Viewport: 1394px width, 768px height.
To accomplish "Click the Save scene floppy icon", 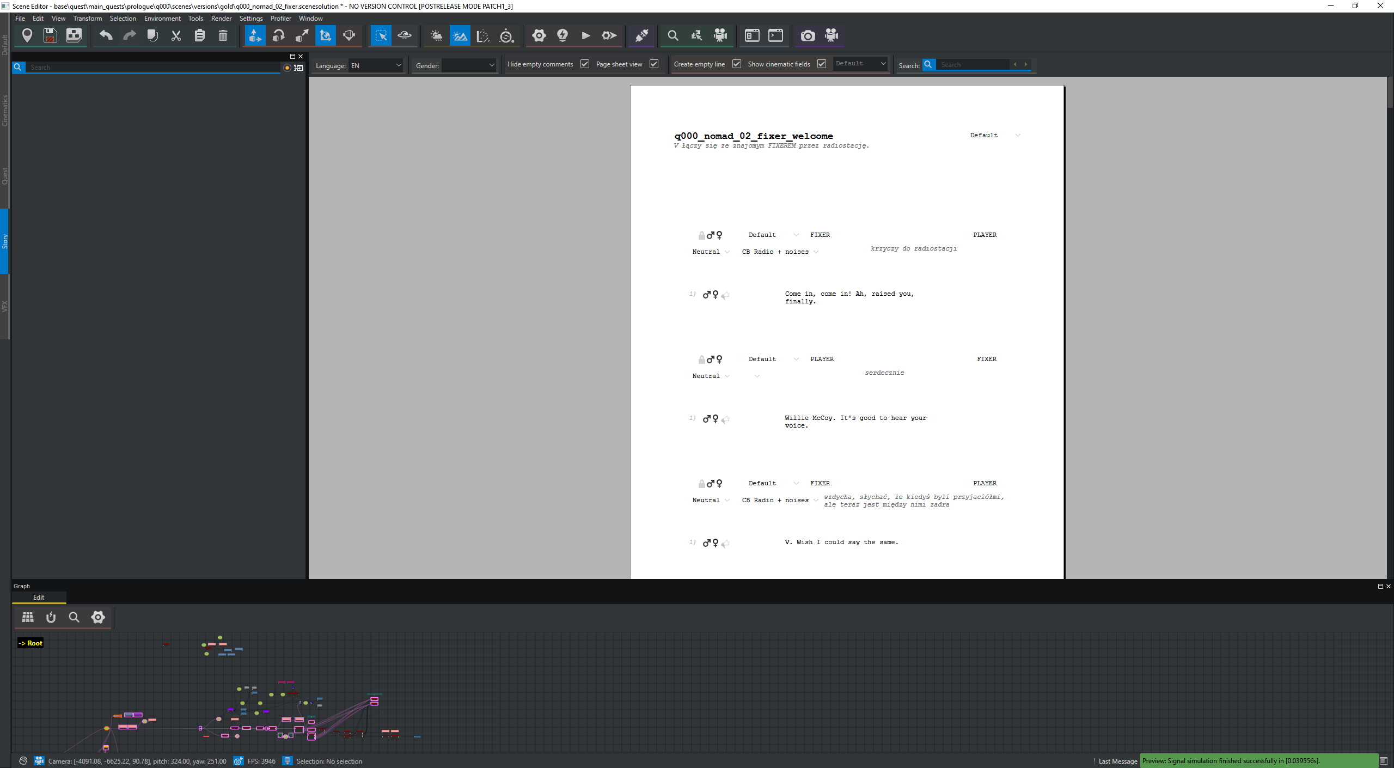I will (x=50, y=36).
